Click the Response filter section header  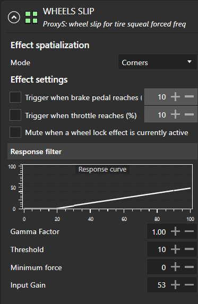click(102, 151)
